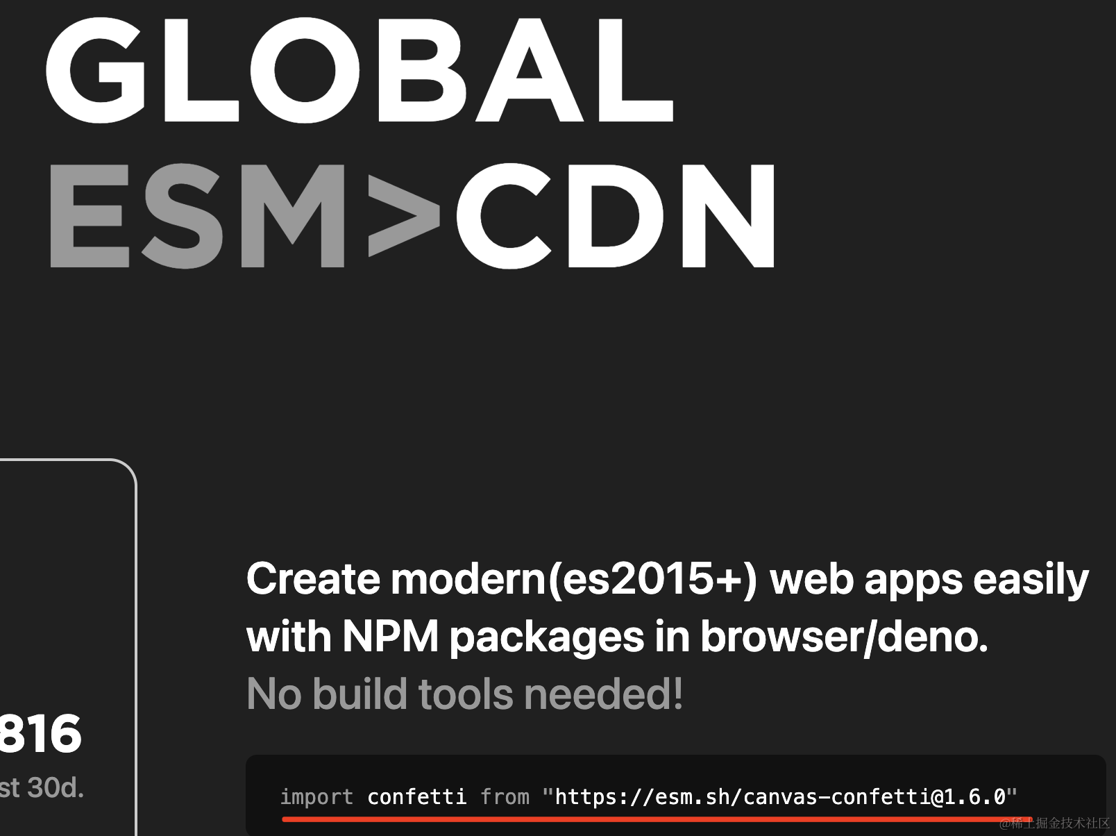Screen dimensions: 1116x836
Task: Click the 'from' keyword in code block
Action: point(505,796)
